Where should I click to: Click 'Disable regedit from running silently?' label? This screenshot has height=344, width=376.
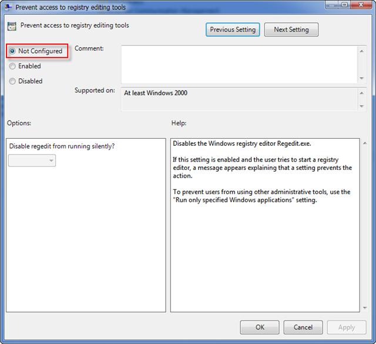tap(62, 146)
